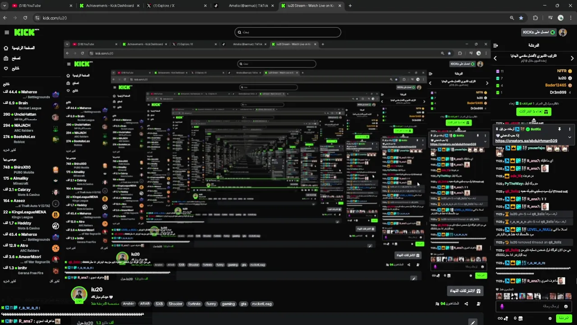
Task: Click the yousefsjo username in chat
Action: tap(536, 148)
